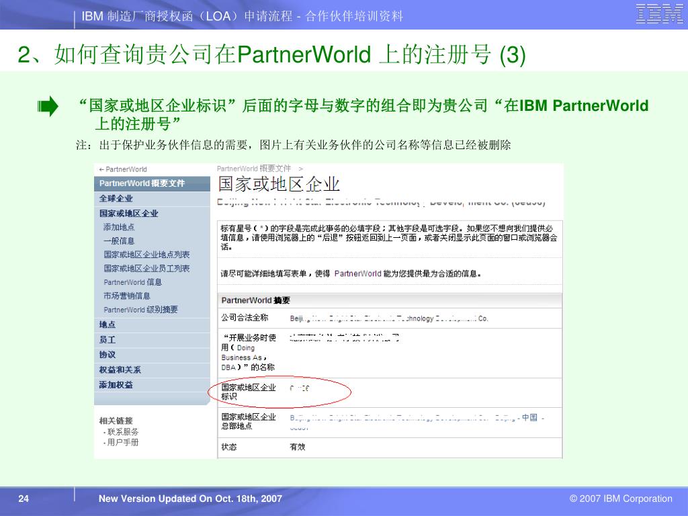Open 市场营销信息 in the sidebar
Viewport: 688px width, 516px height.
(x=127, y=296)
